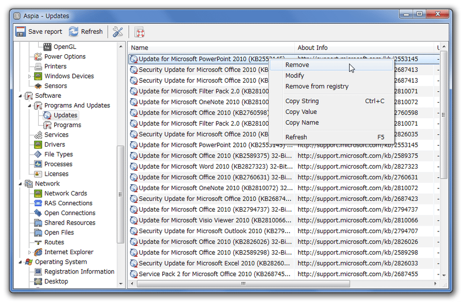463x304 pixels.
Task: Click the Licenses card icon
Action: coord(38,174)
